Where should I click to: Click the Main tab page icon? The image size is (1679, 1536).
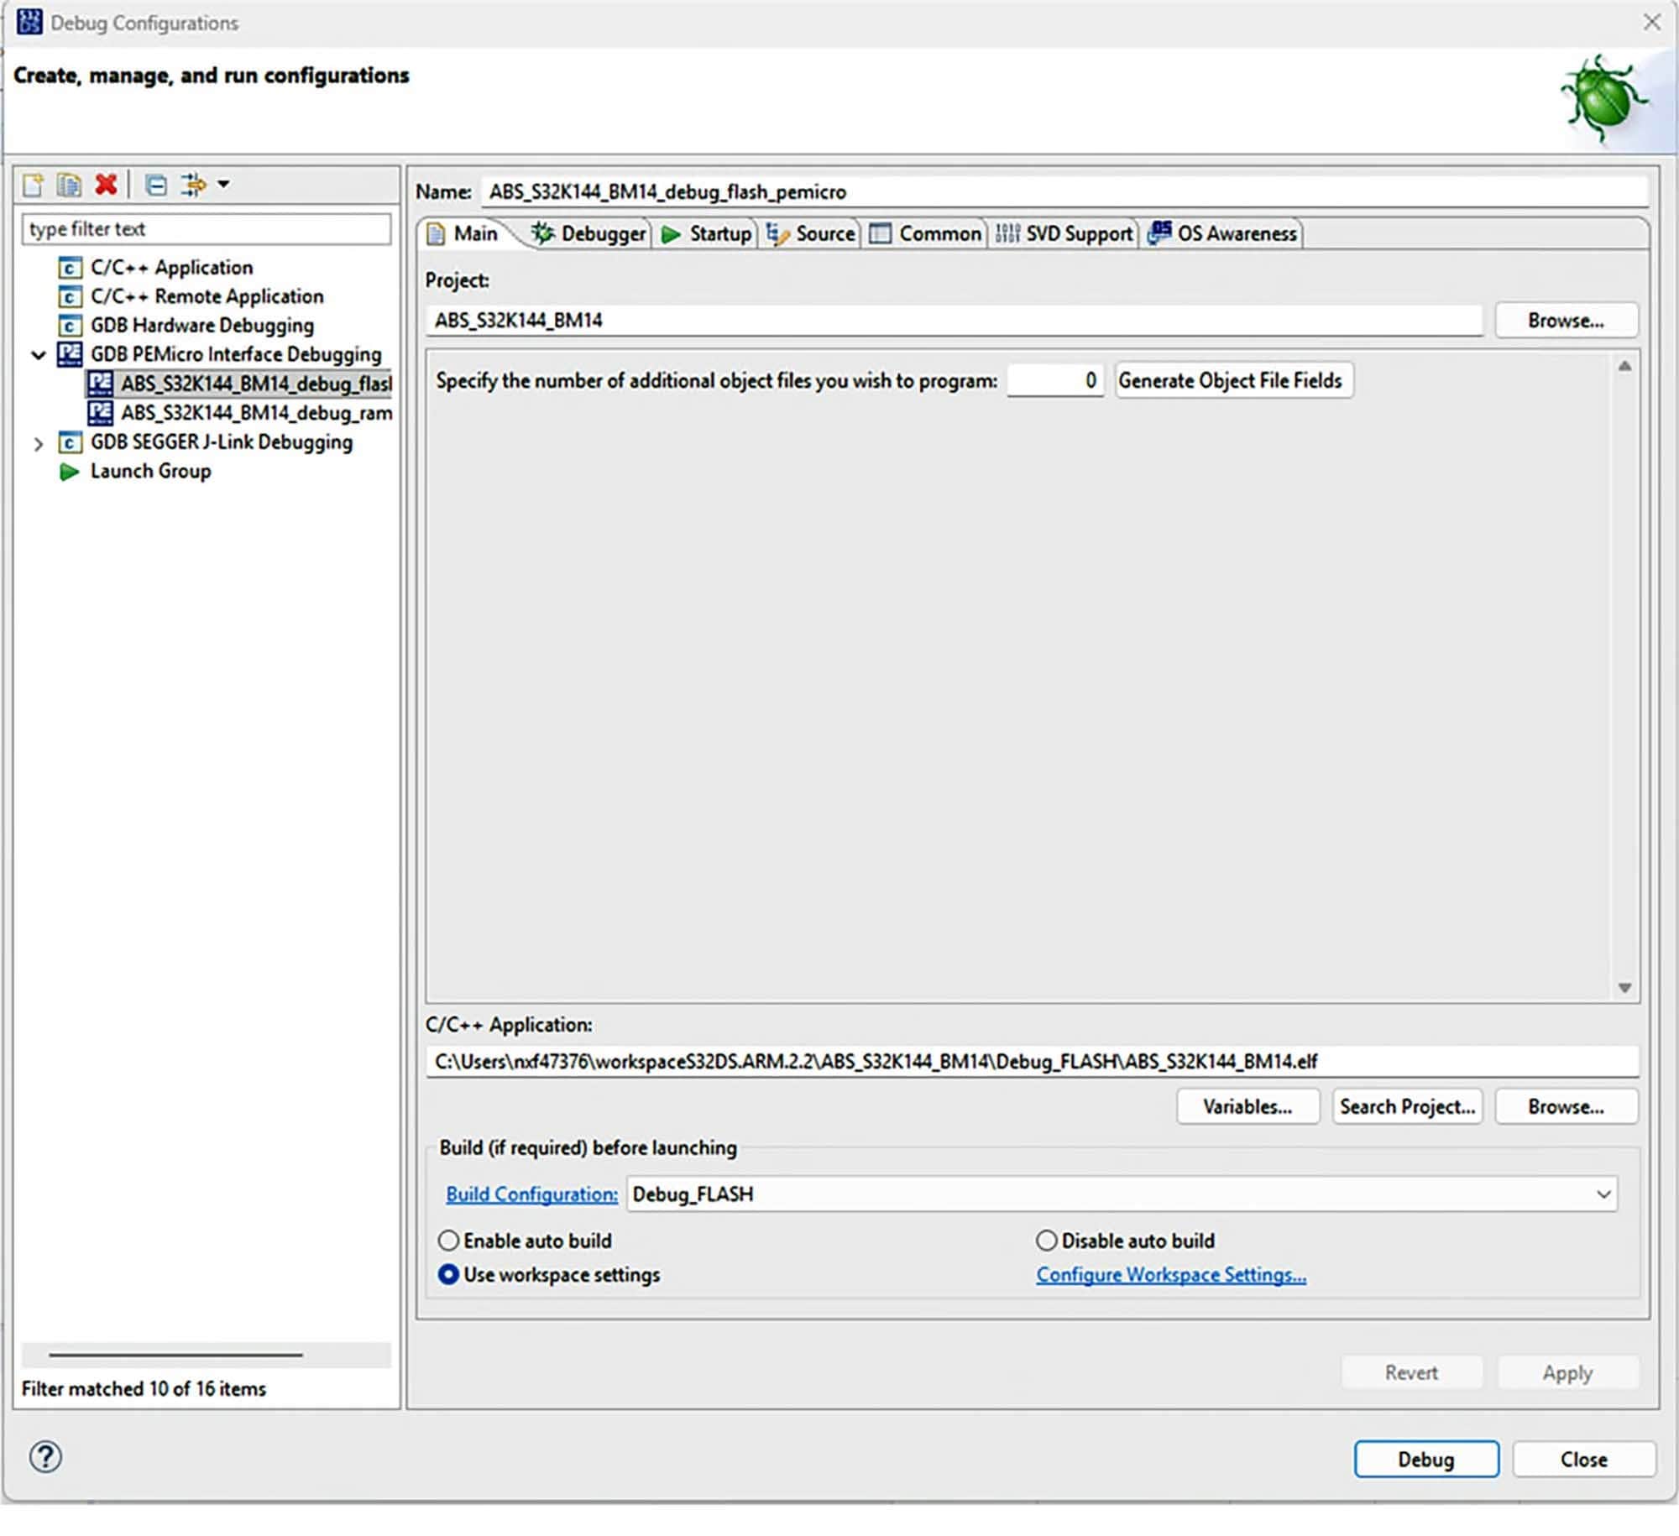point(436,234)
